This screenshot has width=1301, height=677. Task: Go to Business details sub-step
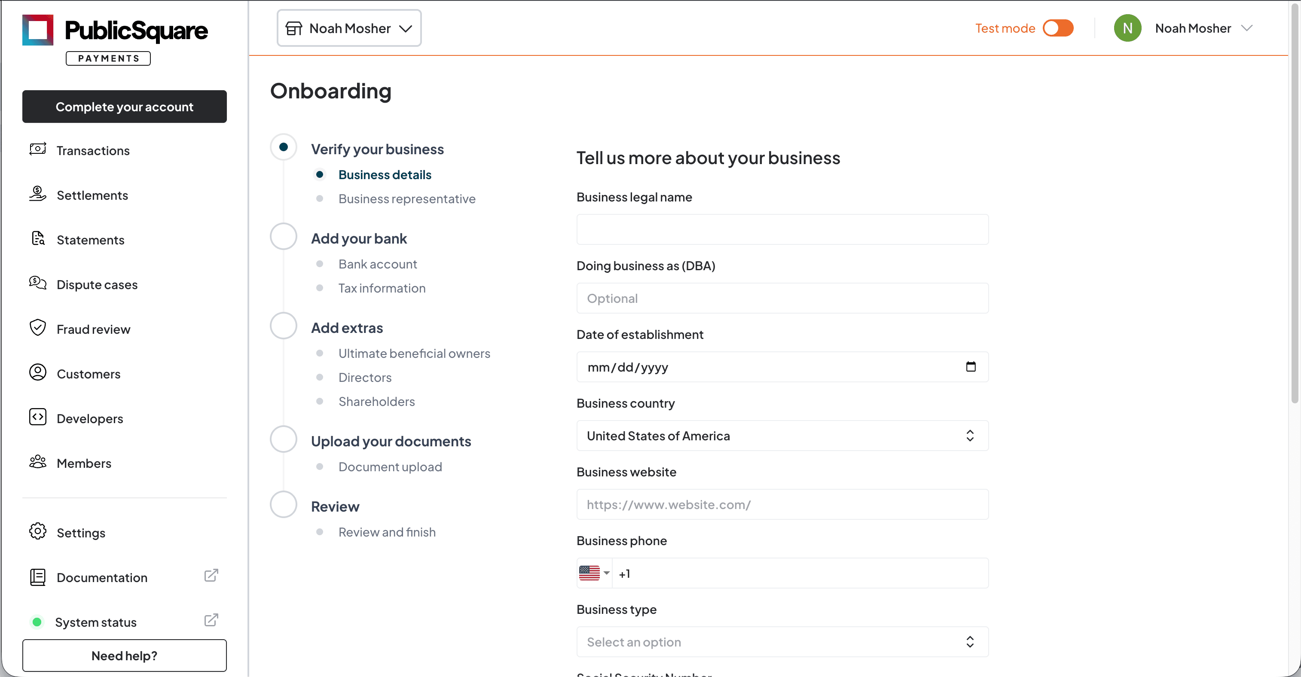(x=385, y=175)
